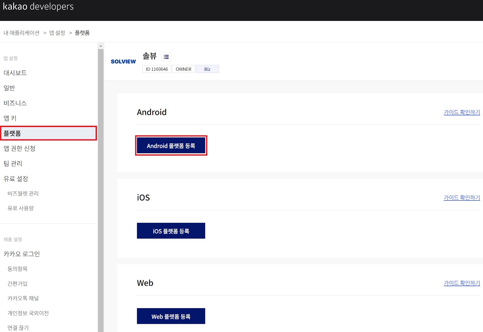
Task: Open 일반 settings in the sidebar
Action: [9, 88]
